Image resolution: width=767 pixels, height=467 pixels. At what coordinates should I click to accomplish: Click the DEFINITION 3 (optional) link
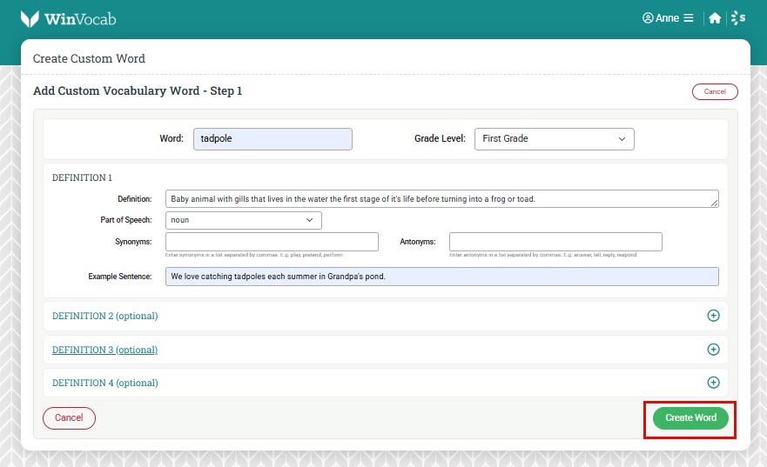click(x=104, y=350)
